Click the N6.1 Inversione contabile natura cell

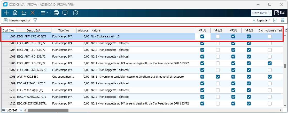click(x=143, y=77)
